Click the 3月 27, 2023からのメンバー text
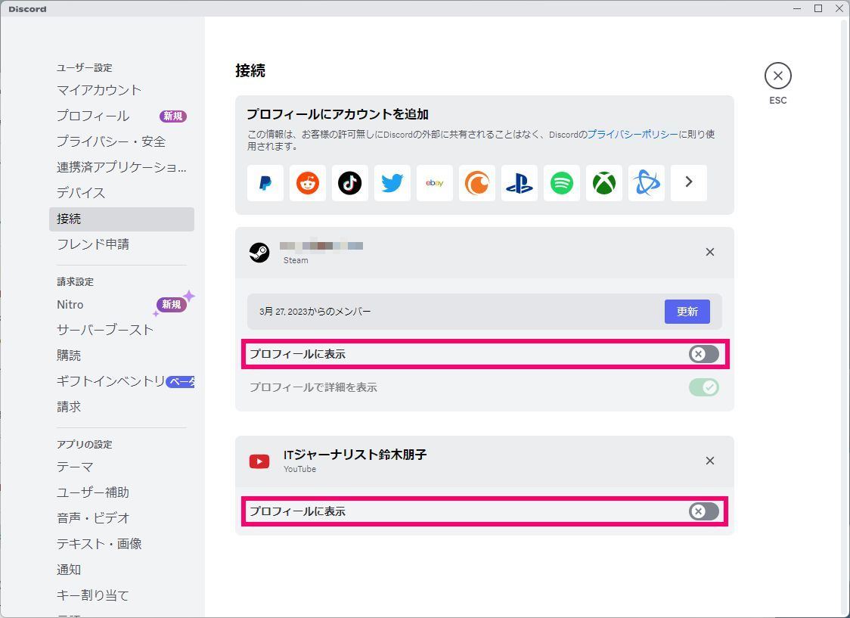The image size is (850, 618). [x=315, y=312]
